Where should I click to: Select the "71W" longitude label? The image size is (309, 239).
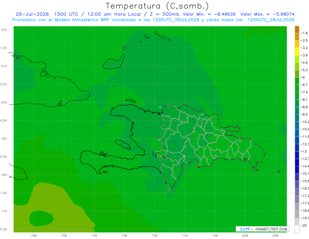tap(185, 236)
